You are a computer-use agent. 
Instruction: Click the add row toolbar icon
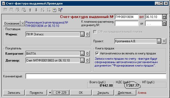click(x=11, y=10)
